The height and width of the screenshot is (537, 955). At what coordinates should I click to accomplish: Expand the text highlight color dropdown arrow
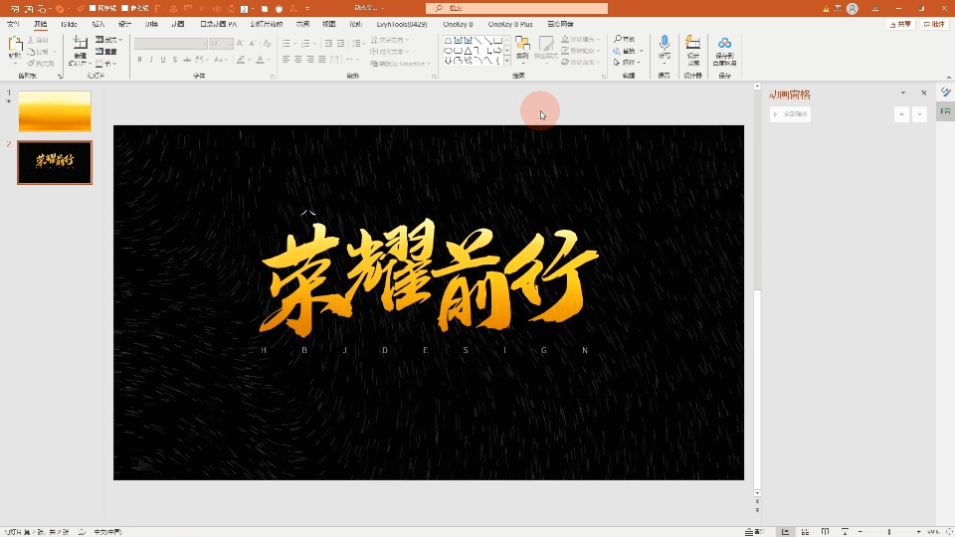click(250, 60)
